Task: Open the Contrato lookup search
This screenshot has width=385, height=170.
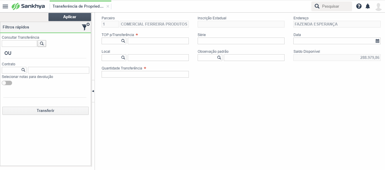Action: tap(23, 70)
